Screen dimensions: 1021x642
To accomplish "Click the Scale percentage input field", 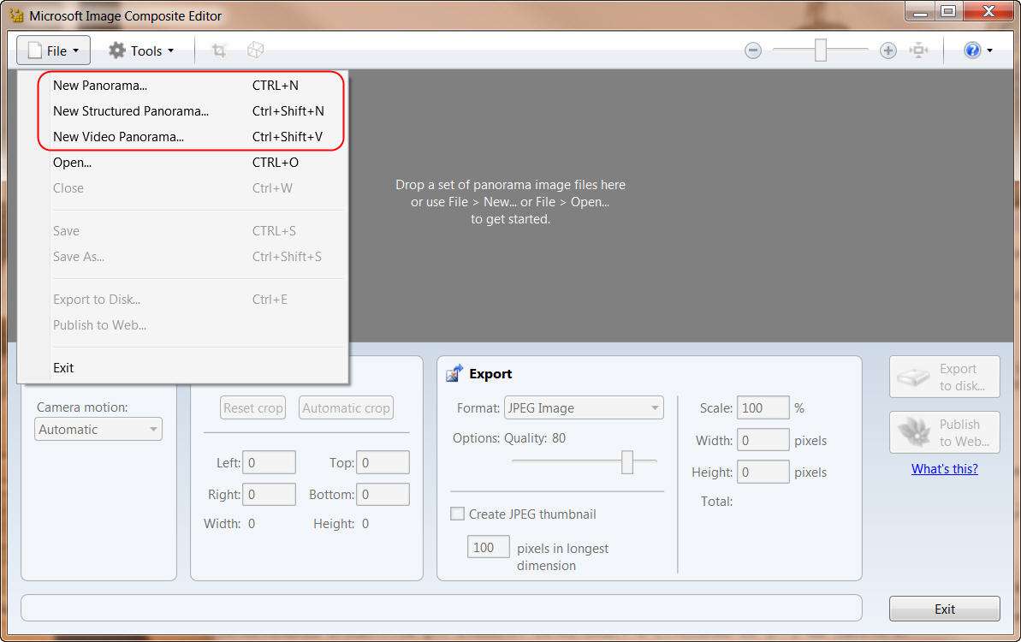I will (x=763, y=408).
